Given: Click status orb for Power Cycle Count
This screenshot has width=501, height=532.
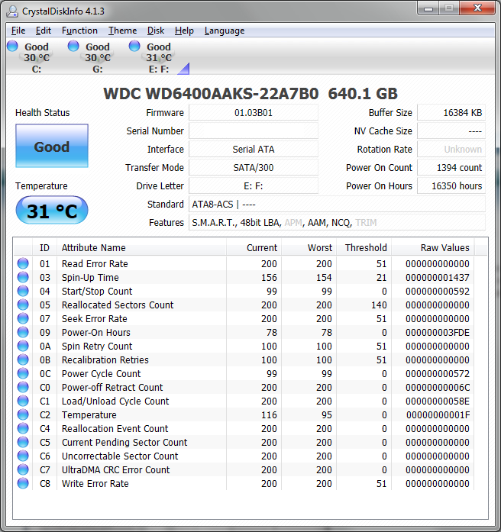Looking at the screenshot, I should (23, 373).
